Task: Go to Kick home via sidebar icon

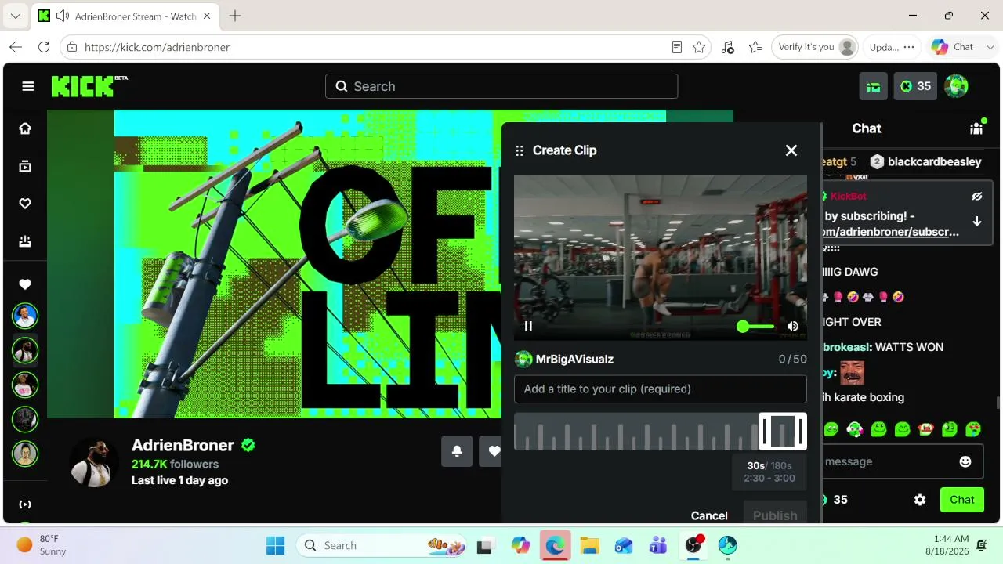Action: point(25,128)
